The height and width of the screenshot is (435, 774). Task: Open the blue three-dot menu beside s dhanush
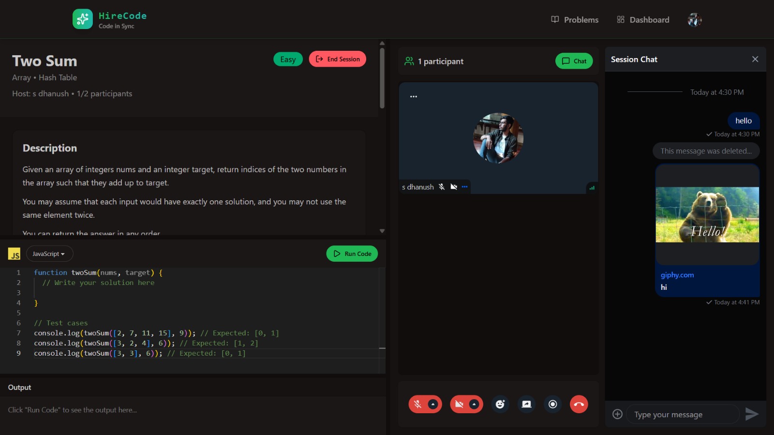(x=465, y=187)
